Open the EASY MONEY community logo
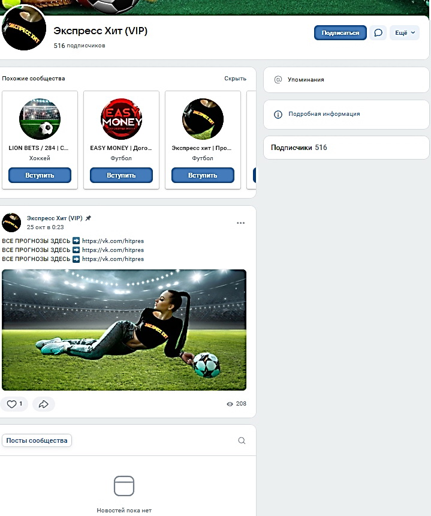 point(121,119)
